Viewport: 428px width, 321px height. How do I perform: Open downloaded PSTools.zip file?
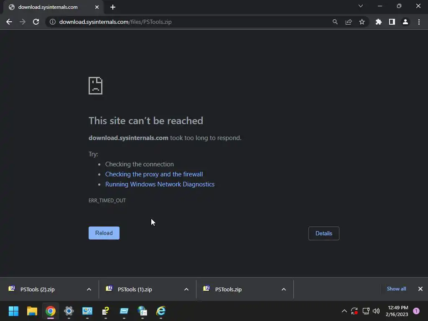pos(228,289)
